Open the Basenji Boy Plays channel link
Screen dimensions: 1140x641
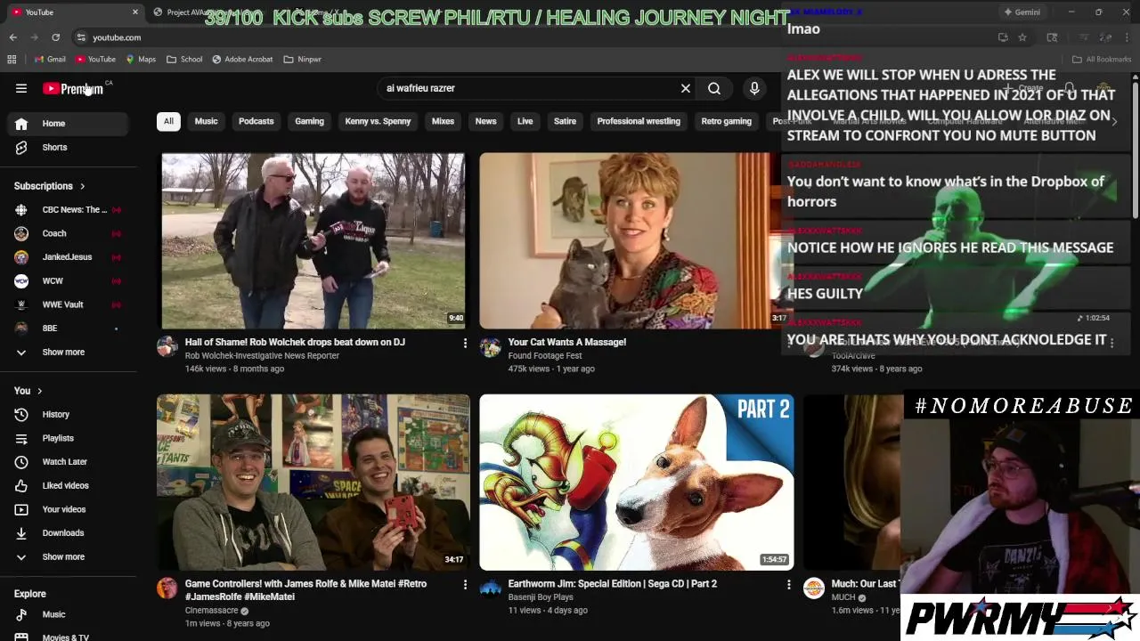tap(540, 597)
